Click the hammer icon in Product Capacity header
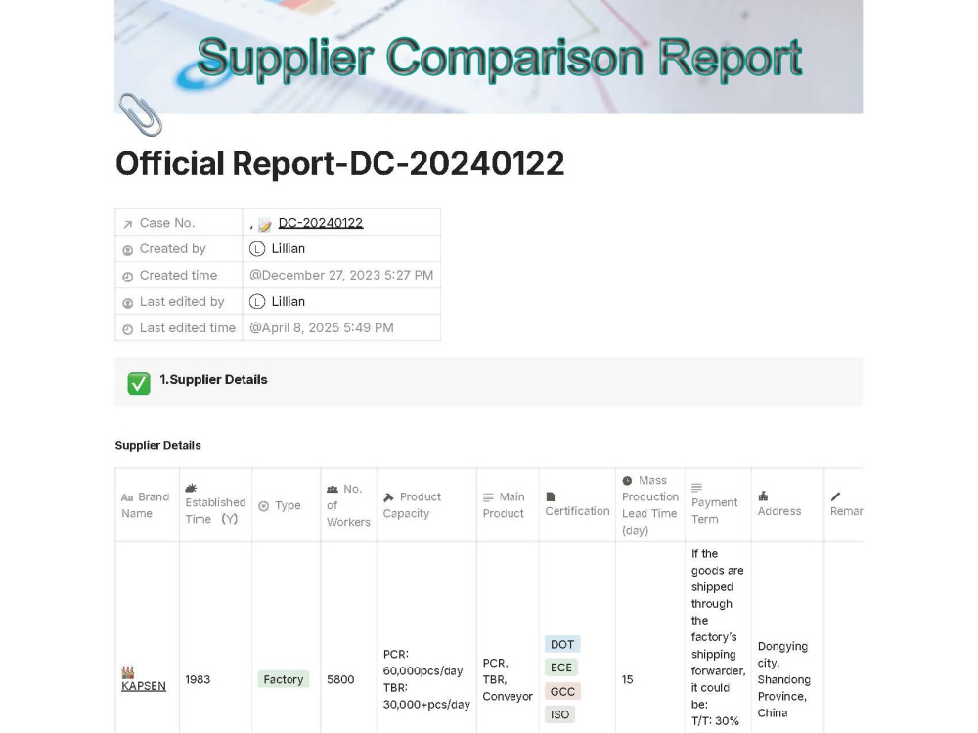The height and width of the screenshot is (733, 978). (x=388, y=497)
